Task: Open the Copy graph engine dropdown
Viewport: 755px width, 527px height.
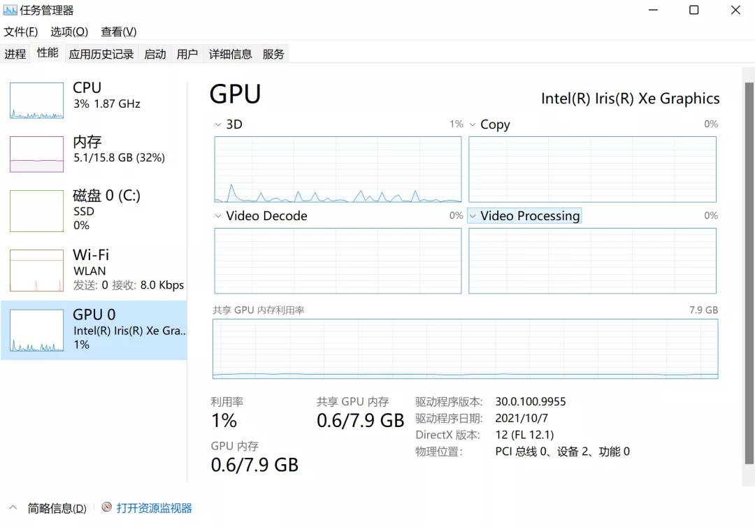Action: (x=473, y=124)
